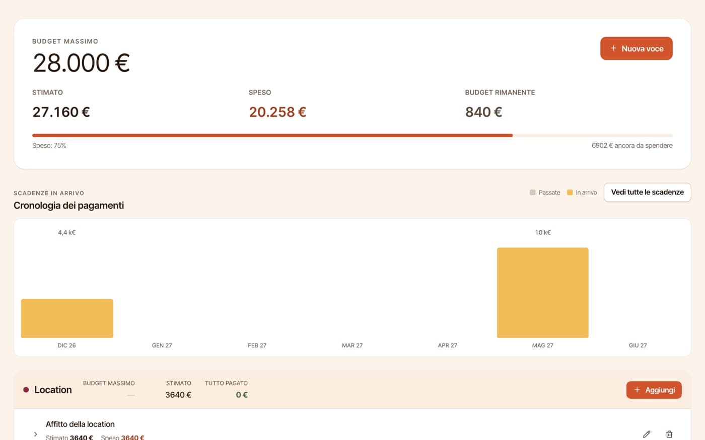The image size is (705, 440).
Task: Click the Passate legend swatch
Action: [x=532, y=193]
